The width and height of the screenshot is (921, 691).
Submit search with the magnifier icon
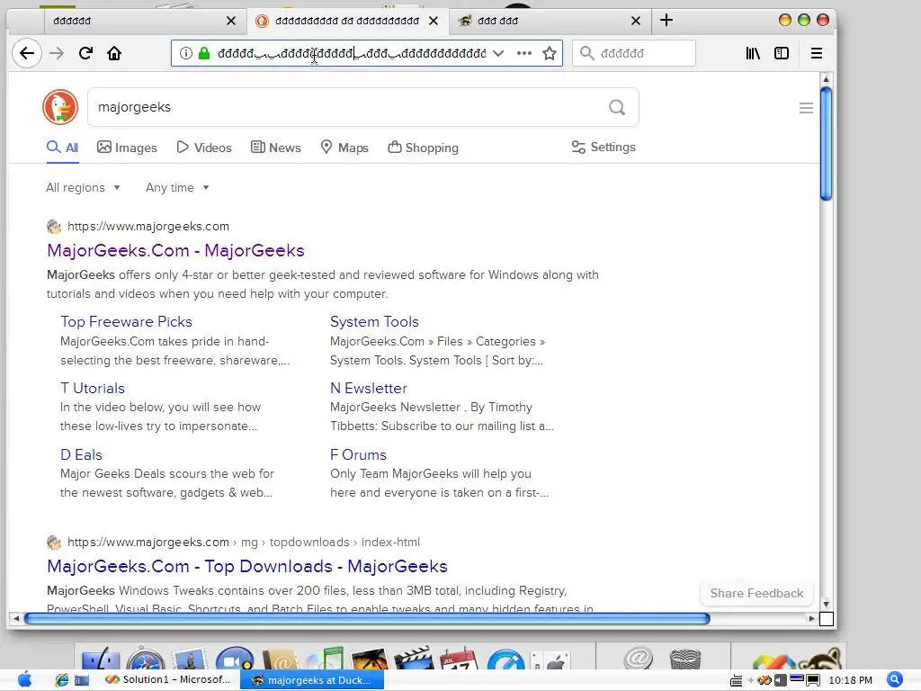click(x=617, y=107)
